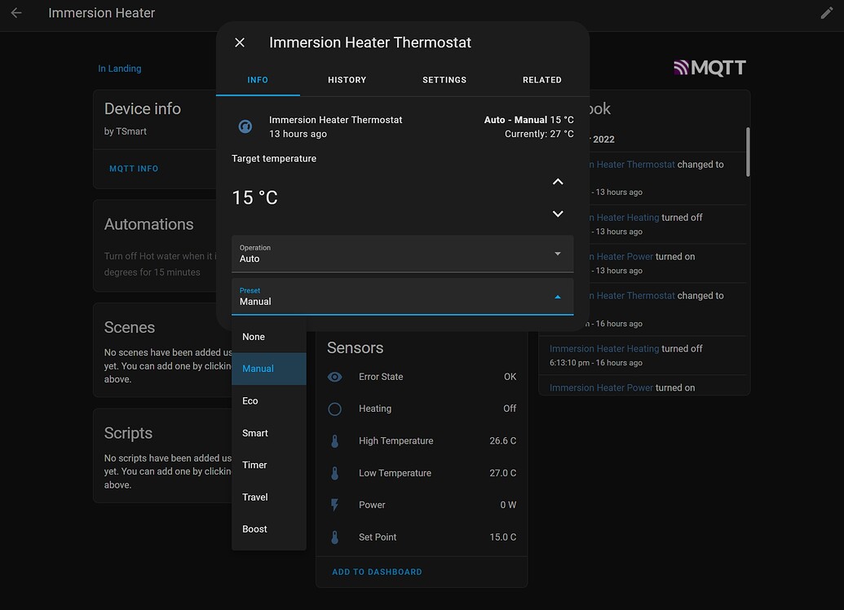Close the Immersion Heater Thermostat dialog
The image size is (844, 610).
click(240, 42)
